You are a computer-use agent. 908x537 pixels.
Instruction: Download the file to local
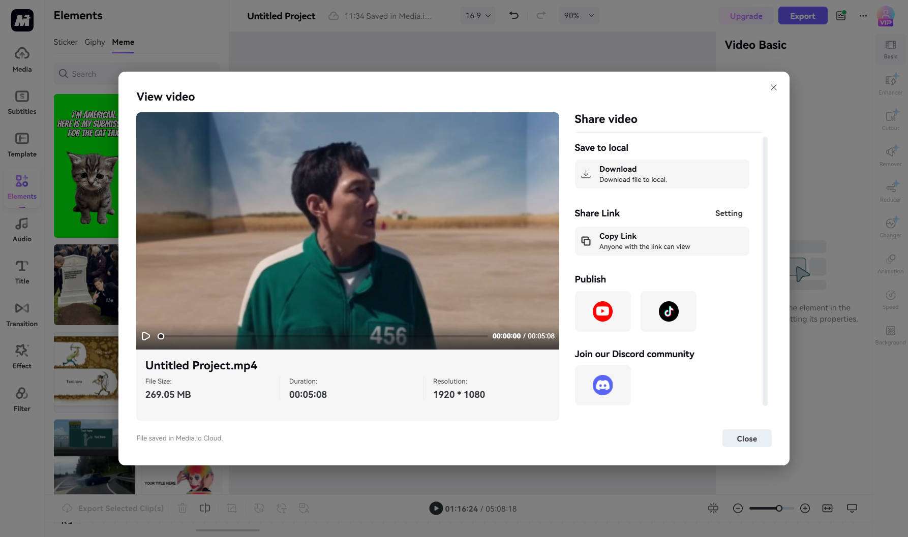[x=661, y=174]
